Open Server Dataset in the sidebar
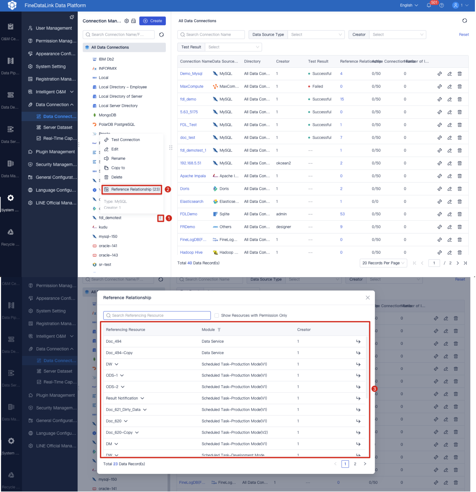 tap(58, 127)
